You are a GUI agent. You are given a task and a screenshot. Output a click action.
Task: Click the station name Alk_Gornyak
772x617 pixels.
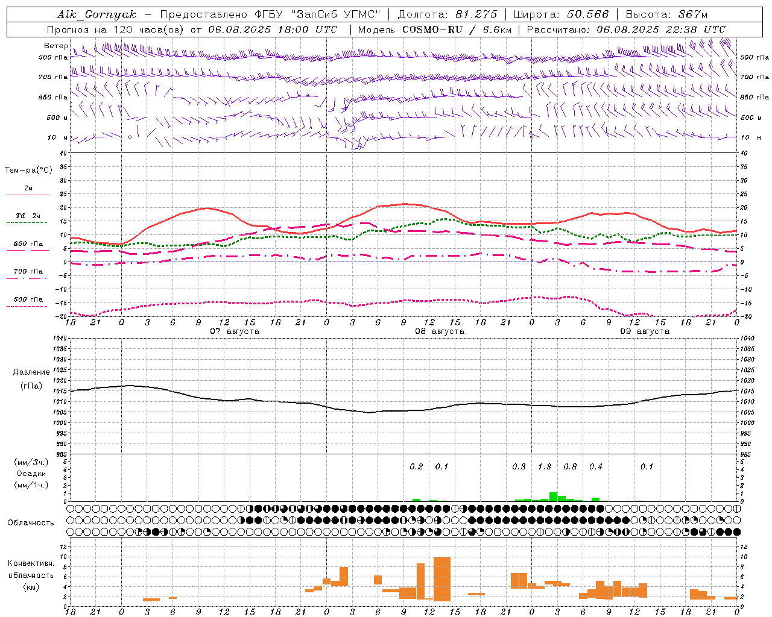click(97, 14)
